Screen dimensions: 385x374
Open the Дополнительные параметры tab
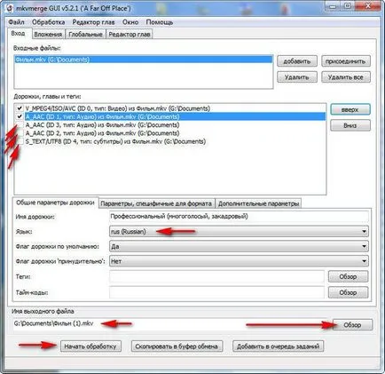258,203
